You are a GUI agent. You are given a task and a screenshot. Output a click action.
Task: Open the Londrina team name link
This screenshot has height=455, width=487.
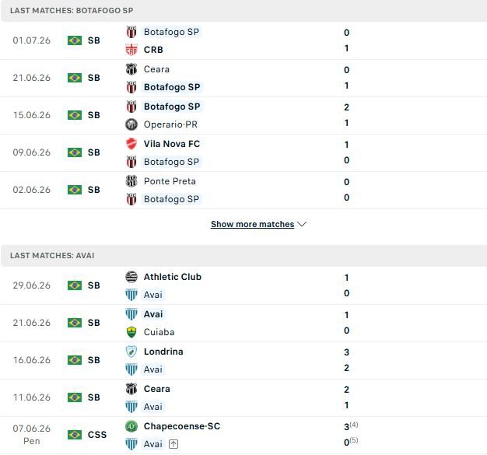pyautogui.click(x=163, y=352)
